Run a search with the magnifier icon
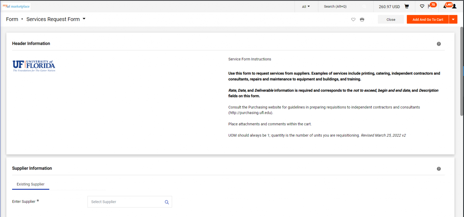Viewport: 464px width, 217px height. pos(364,6)
